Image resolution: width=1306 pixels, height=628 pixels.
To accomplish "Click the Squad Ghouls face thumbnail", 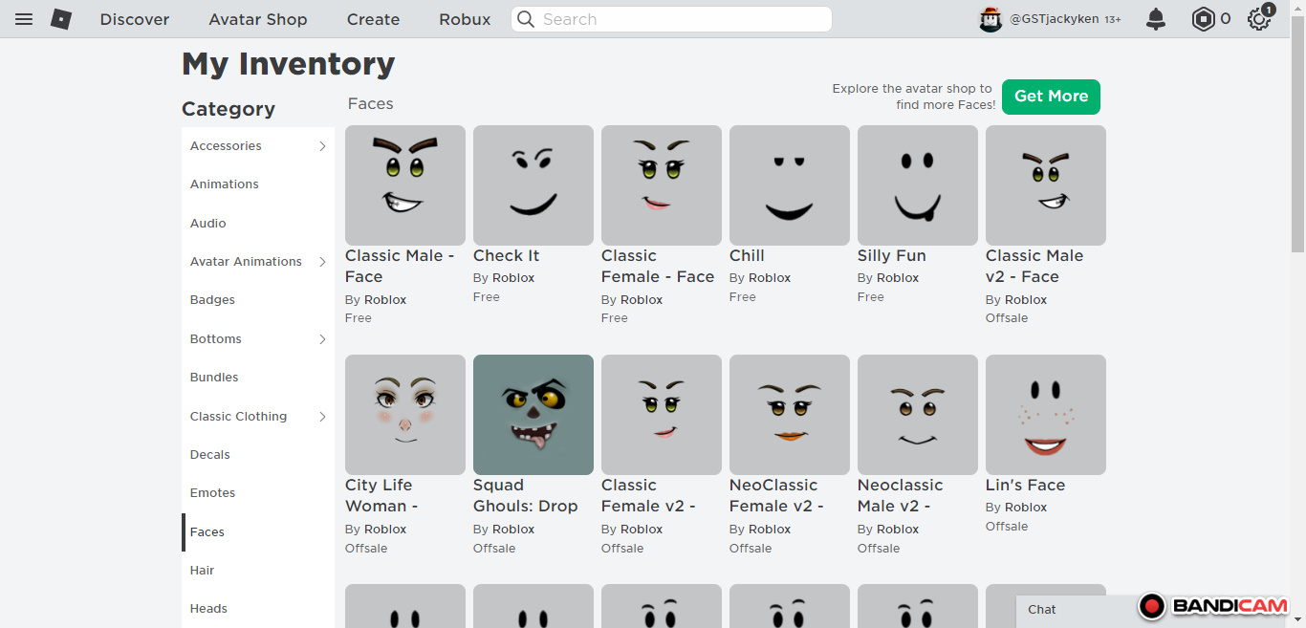I will coord(533,415).
